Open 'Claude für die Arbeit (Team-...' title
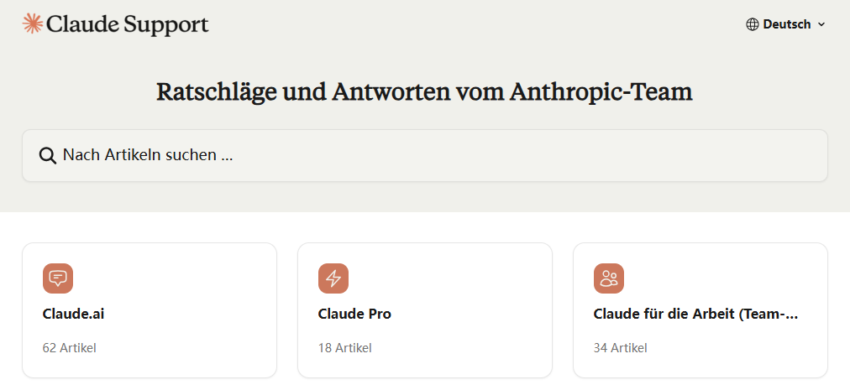The height and width of the screenshot is (390, 850). pos(695,315)
